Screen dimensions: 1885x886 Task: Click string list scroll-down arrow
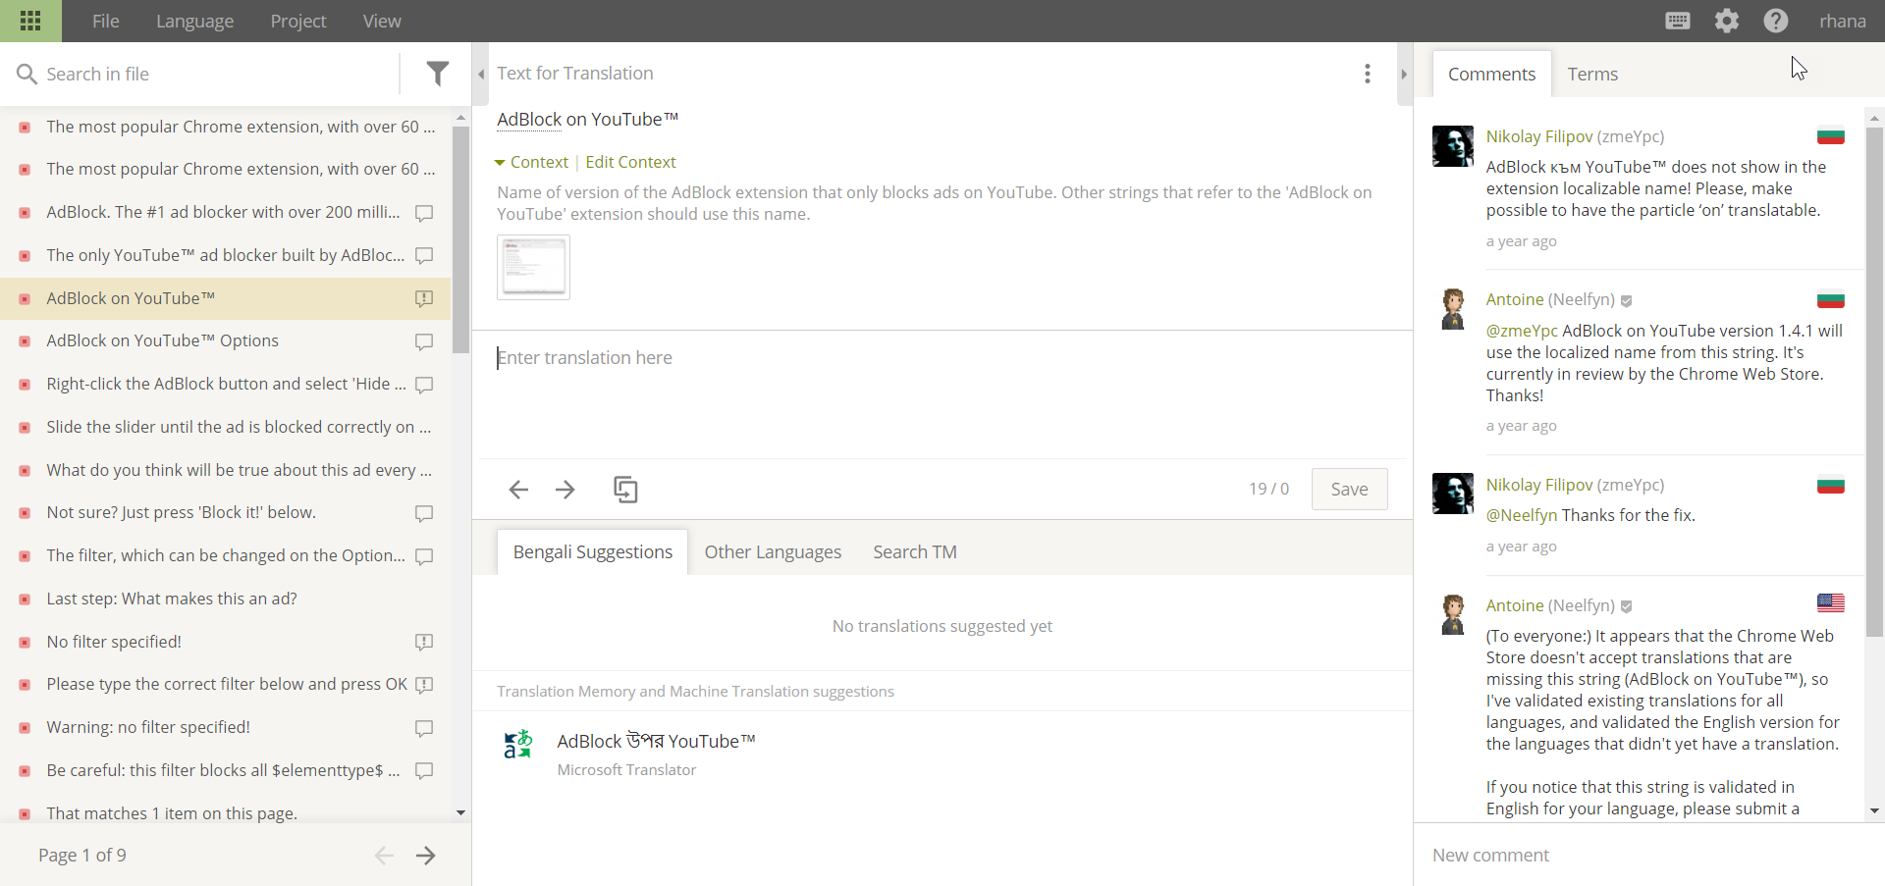coord(460,812)
